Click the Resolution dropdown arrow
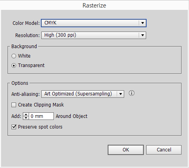 (143, 35)
